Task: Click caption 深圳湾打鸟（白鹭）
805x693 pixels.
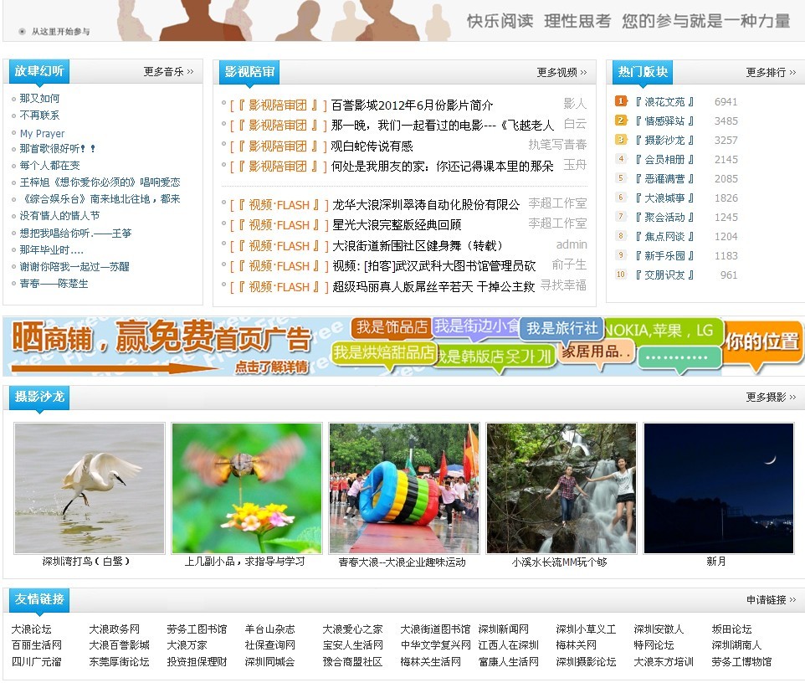Action: (85, 562)
